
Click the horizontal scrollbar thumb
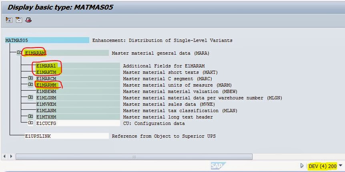[135, 156]
